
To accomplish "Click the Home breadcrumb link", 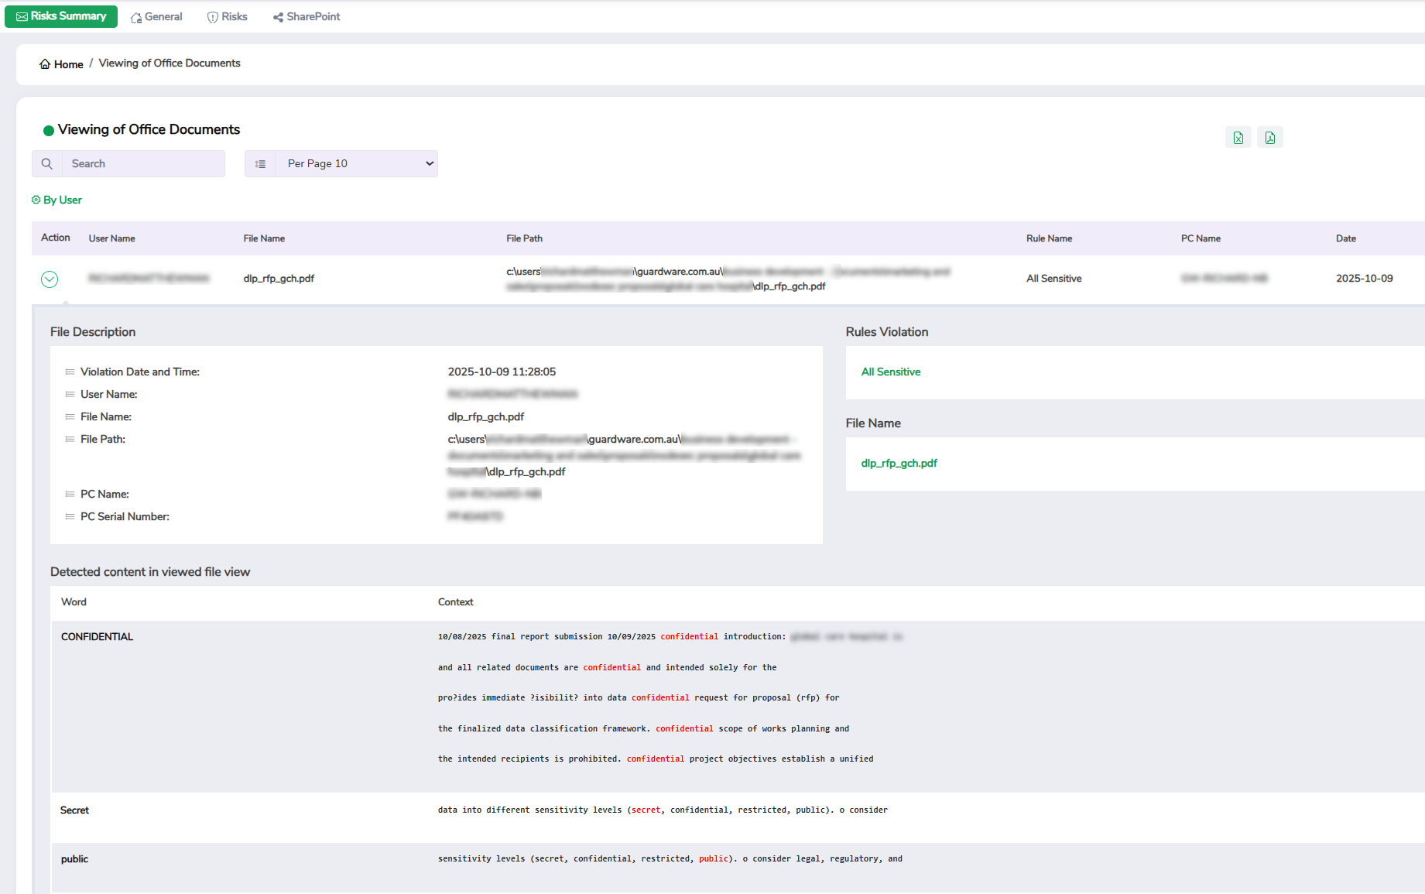I will (68, 64).
